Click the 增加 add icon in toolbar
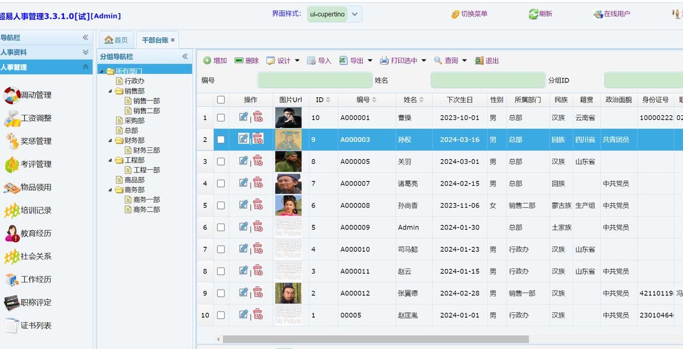 pyautogui.click(x=207, y=60)
